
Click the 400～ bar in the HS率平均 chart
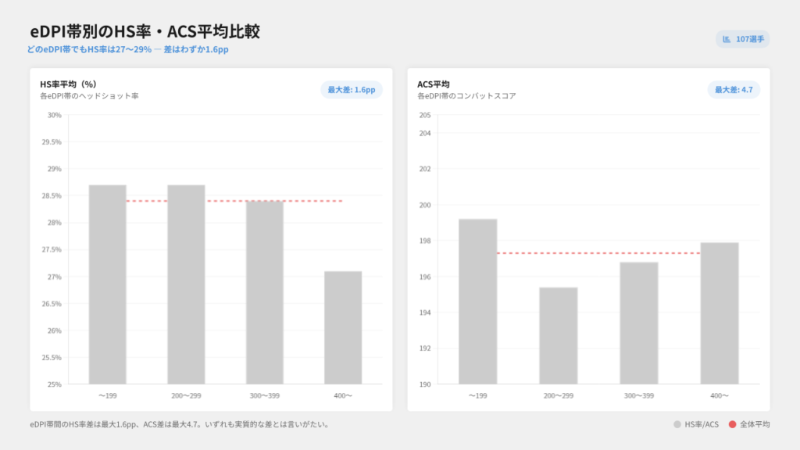343,327
